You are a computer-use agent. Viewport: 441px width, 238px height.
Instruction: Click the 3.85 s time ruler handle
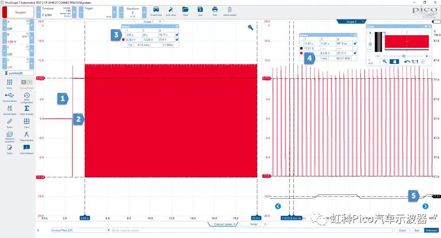pos(84,218)
